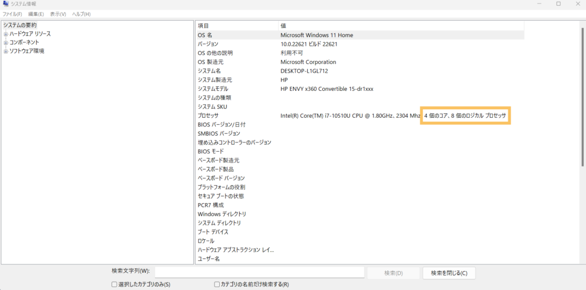Enable 選択したカテゴリのみ(S) checkbox
Image resolution: width=586 pixels, height=290 pixels.
click(x=114, y=284)
